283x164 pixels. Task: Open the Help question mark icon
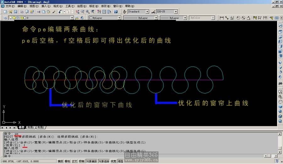[x=116, y=12]
